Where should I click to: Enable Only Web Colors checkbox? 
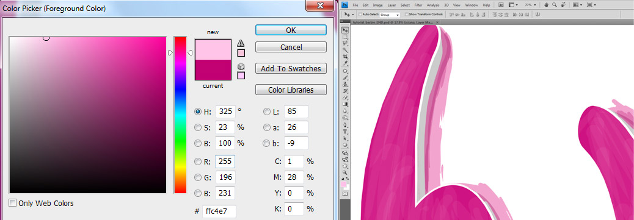tap(13, 203)
